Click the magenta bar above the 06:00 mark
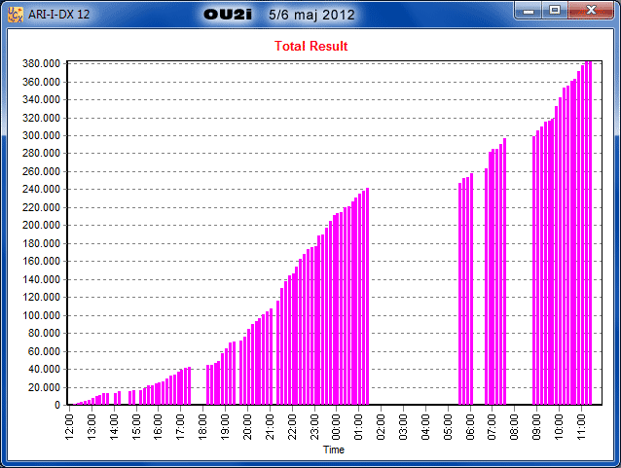Image resolution: width=621 pixels, height=468 pixels. pos(470,292)
